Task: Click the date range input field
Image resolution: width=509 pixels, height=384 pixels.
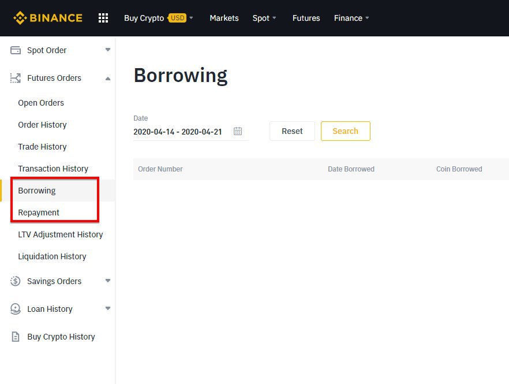Action: tap(191, 132)
